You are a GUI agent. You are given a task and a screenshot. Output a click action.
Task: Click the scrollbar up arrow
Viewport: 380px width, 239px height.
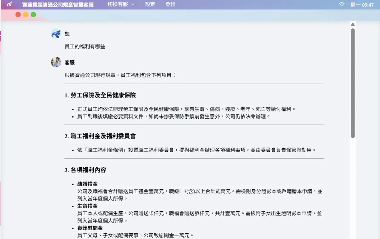click(x=353, y=24)
